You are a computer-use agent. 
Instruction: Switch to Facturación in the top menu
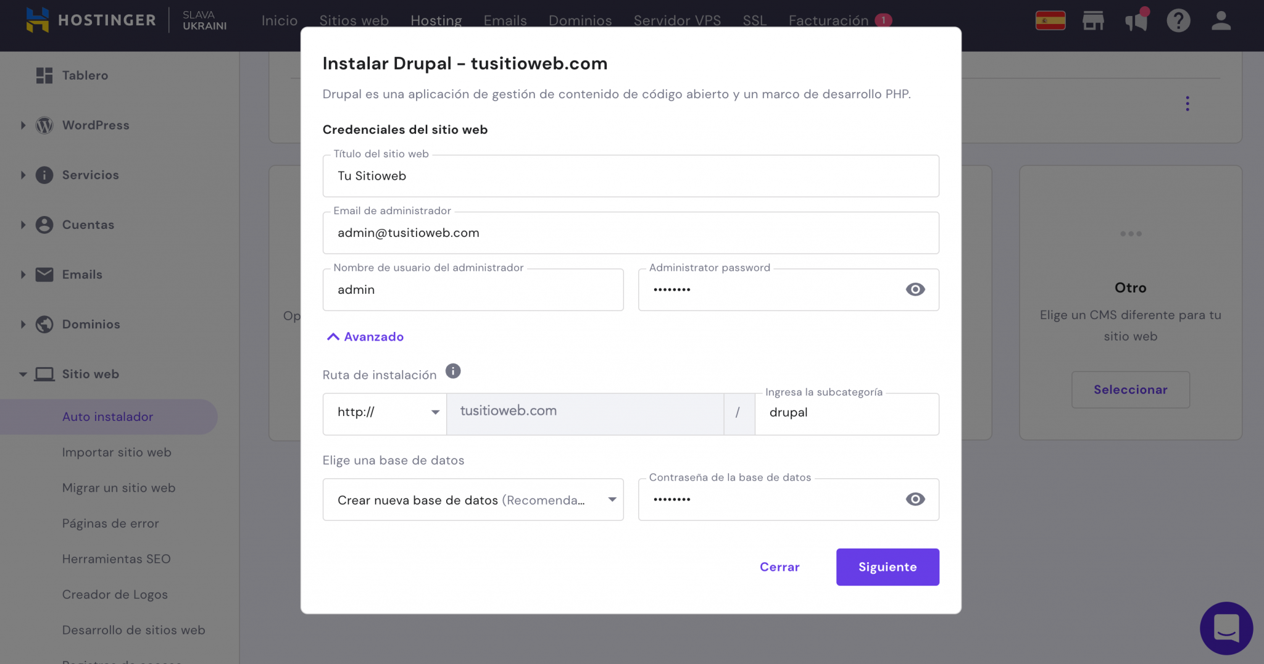click(x=829, y=20)
